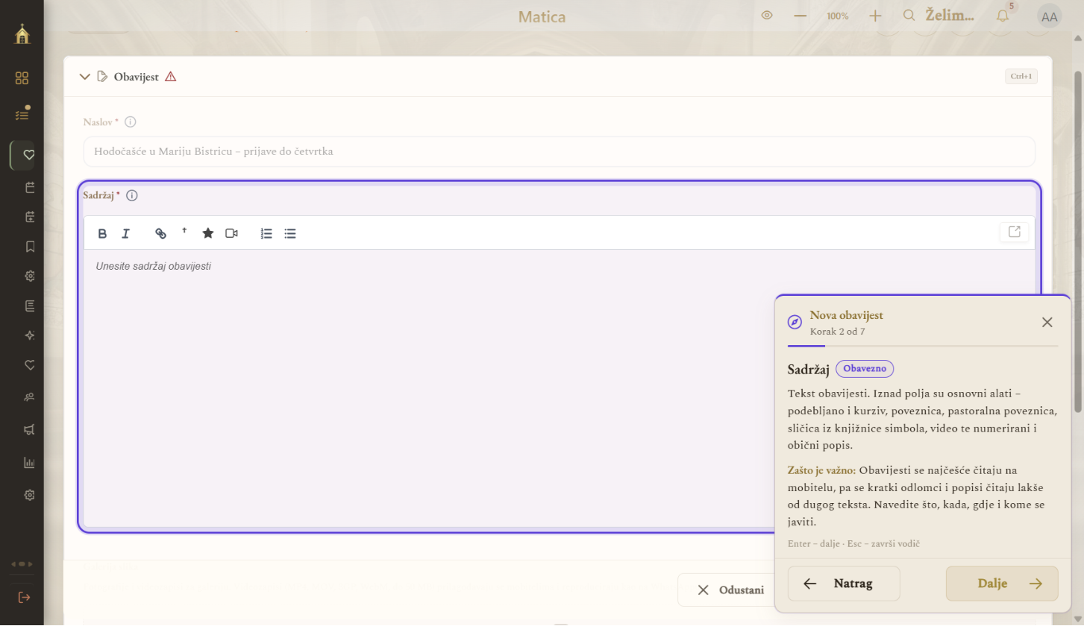Viewport: 1084px width, 626px height.
Task: Open the people group icon in the sidebar
Action: [x=30, y=397]
